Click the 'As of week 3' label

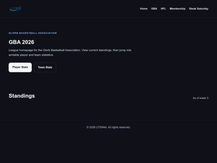point(201,98)
